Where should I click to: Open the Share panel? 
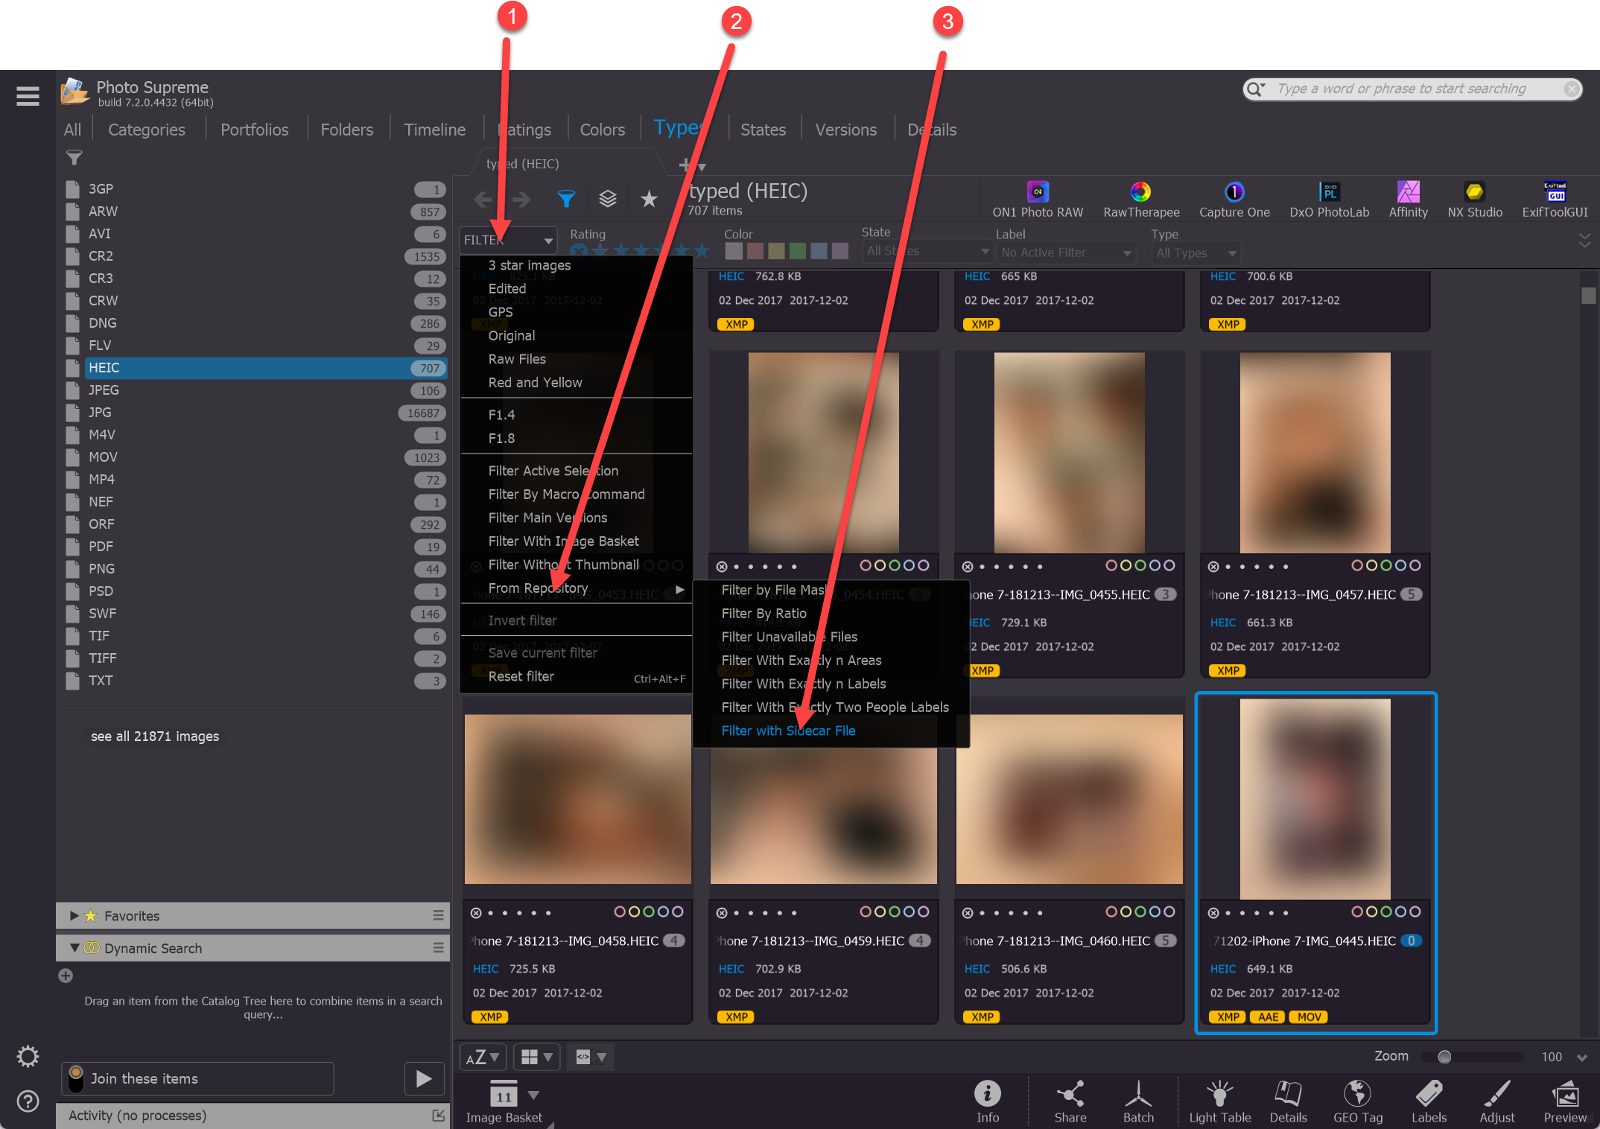click(1070, 1101)
